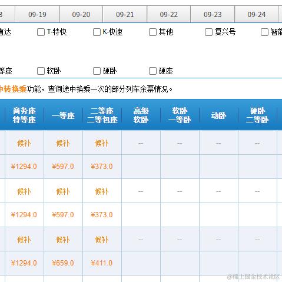This screenshot has width=282, height=282.
Task: Click 候补 directly above the ¥411.0 price
Action: click(102, 240)
